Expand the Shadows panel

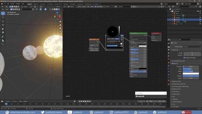tap(175, 99)
